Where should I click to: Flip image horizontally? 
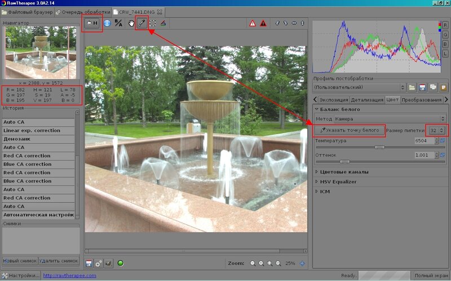(x=294, y=23)
